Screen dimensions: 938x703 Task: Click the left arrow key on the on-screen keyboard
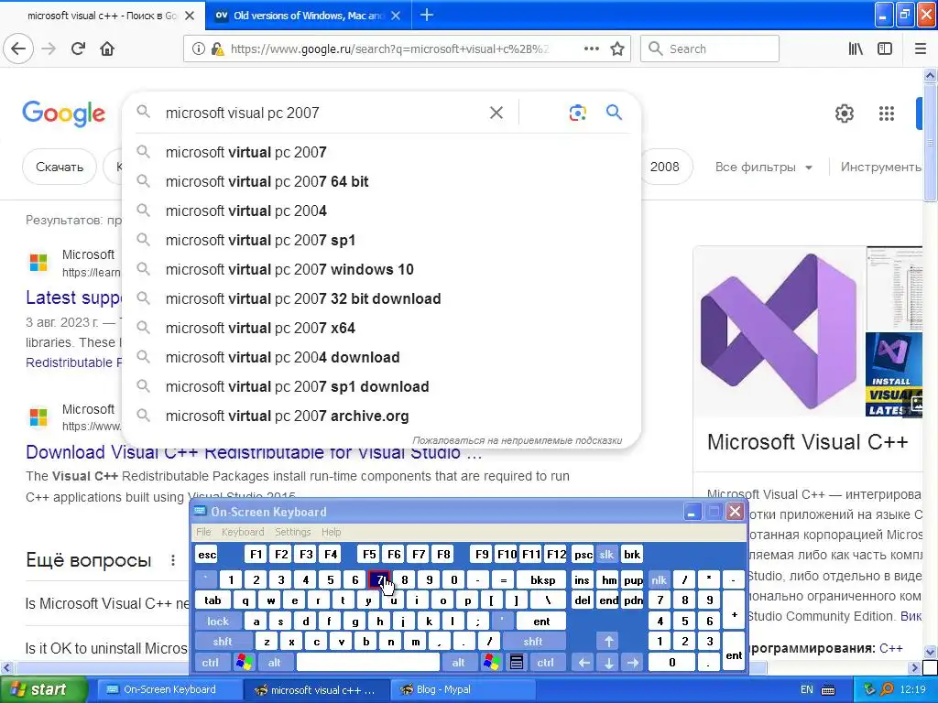click(584, 663)
